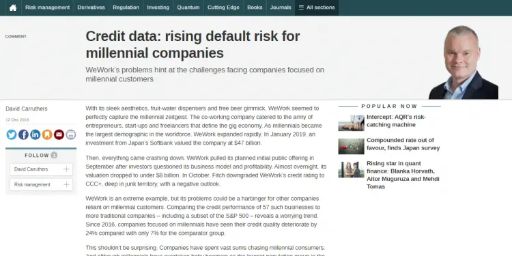Read Intercept: AQR's risk-catching machine
The width and height of the screenshot is (512, 256).
click(396, 121)
